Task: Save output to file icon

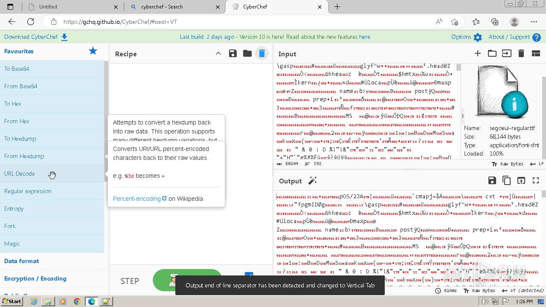Action: [x=492, y=181]
